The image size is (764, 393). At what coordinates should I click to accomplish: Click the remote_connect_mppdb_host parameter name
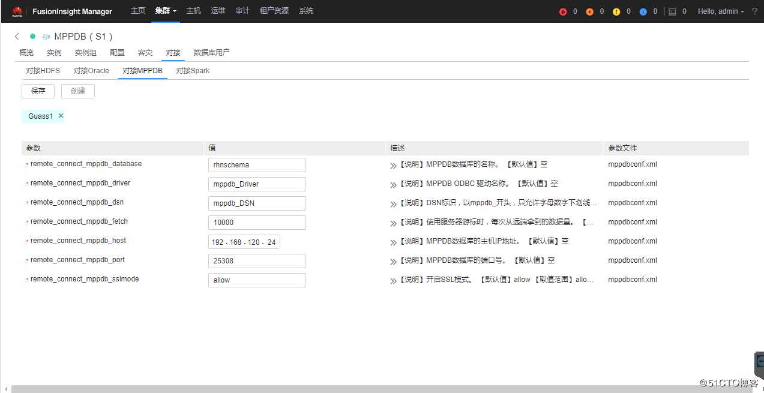coord(78,241)
